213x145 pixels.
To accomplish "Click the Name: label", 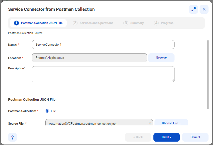I will [x=13, y=45].
